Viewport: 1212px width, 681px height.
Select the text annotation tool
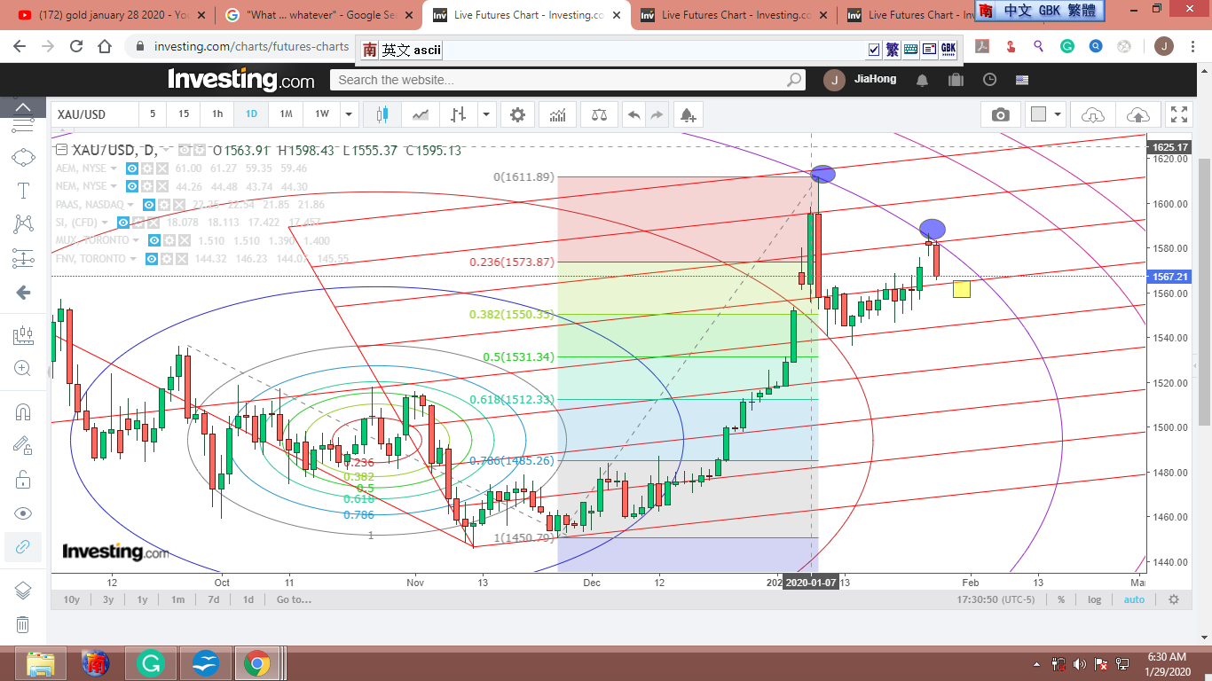[23, 191]
